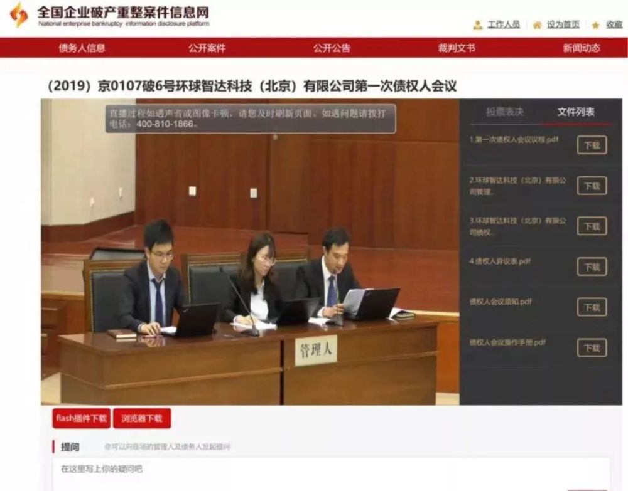Click the 提问 section heading
The width and height of the screenshot is (628, 491).
click(x=70, y=446)
